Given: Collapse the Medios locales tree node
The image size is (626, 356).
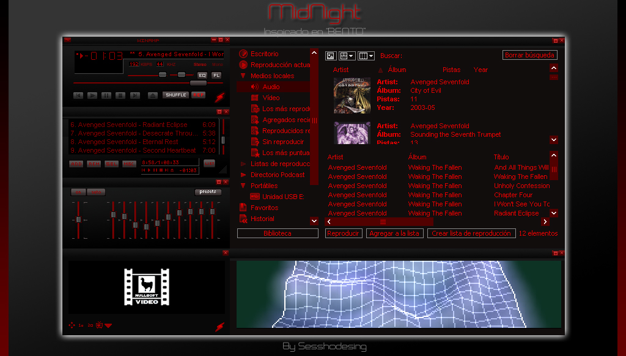Looking at the screenshot, I should pyautogui.click(x=243, y=76).
